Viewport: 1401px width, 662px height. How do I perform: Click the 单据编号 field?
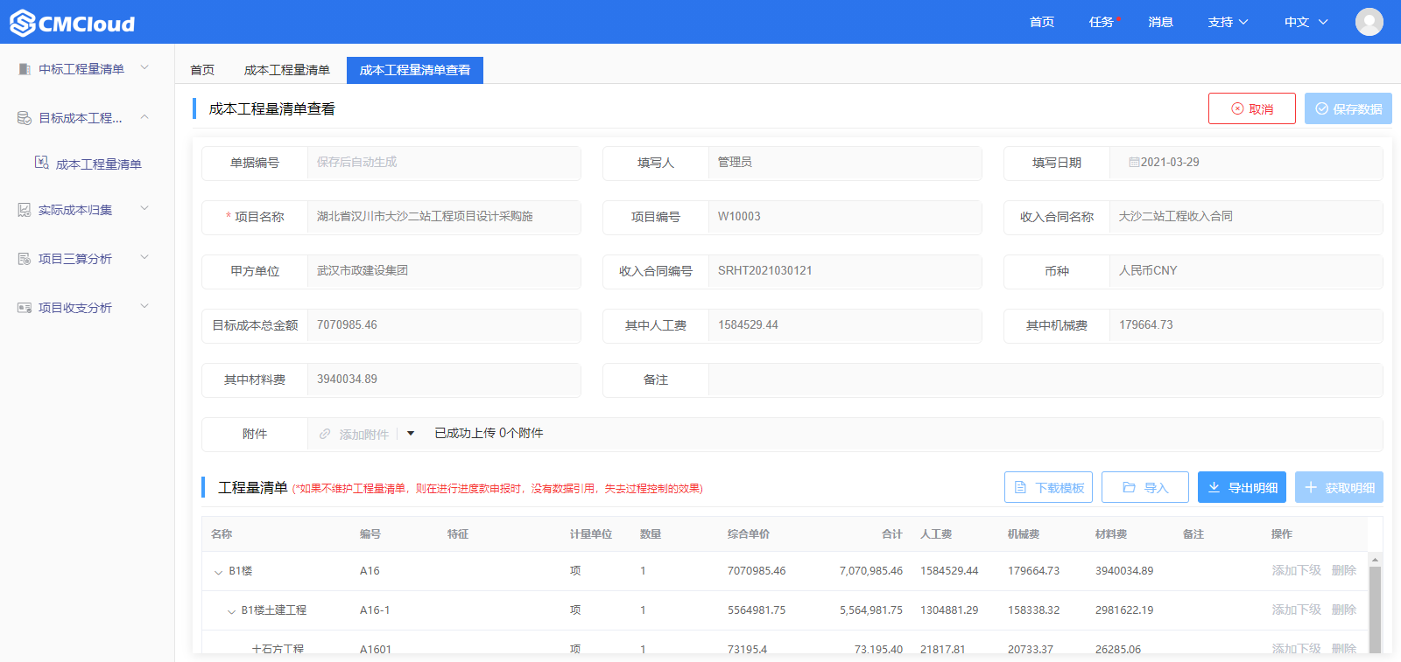pyautogui.click(x=444, y=163)
